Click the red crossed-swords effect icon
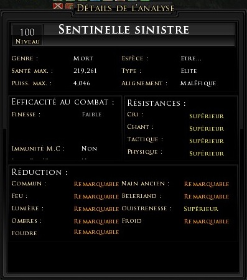247x280 pixels. (x=58, y=6)
